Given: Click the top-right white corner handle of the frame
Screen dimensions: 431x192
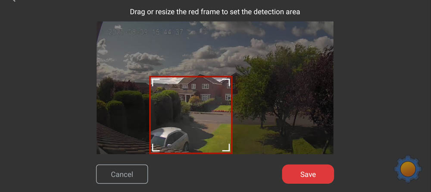Looking at the screenshot, I should click(x=226, y=82).
